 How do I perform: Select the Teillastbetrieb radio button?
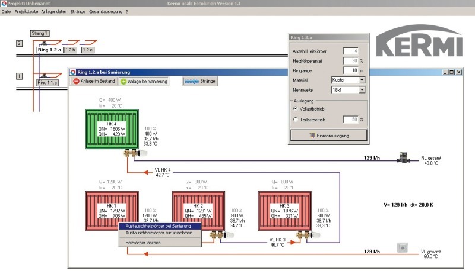(295, 120)
